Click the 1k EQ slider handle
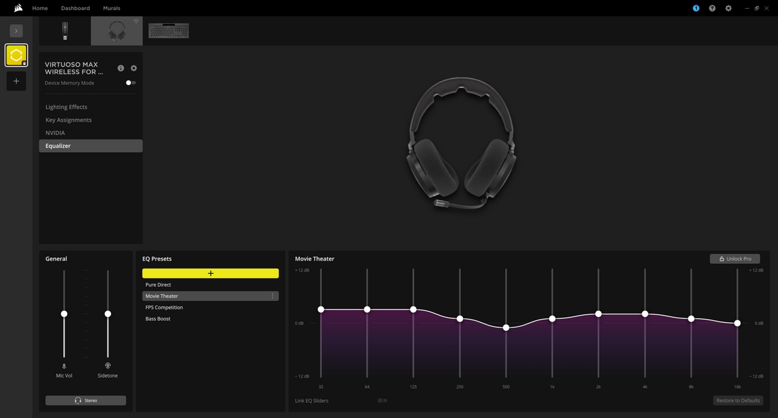The height and width of the screenshot is (418, 778). coord(552,319)
